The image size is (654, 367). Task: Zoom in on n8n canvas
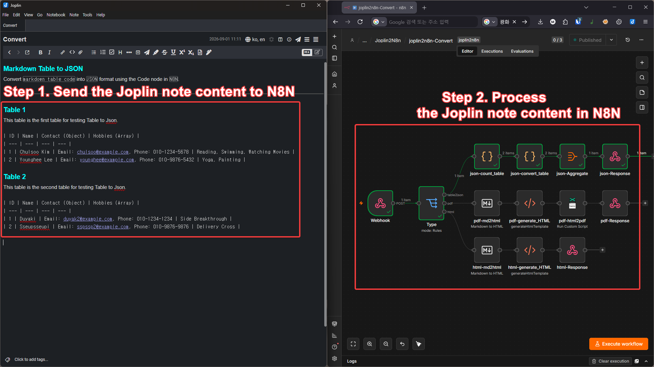pyautogui.click(x=370, y=344)
